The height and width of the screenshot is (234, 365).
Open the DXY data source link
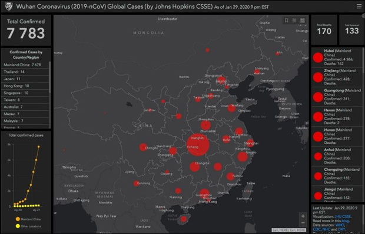coord(341,229)
